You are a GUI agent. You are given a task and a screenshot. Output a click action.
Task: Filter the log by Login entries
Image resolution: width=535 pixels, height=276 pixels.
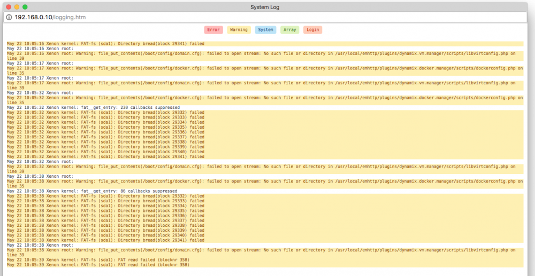[x=312, y=29]
